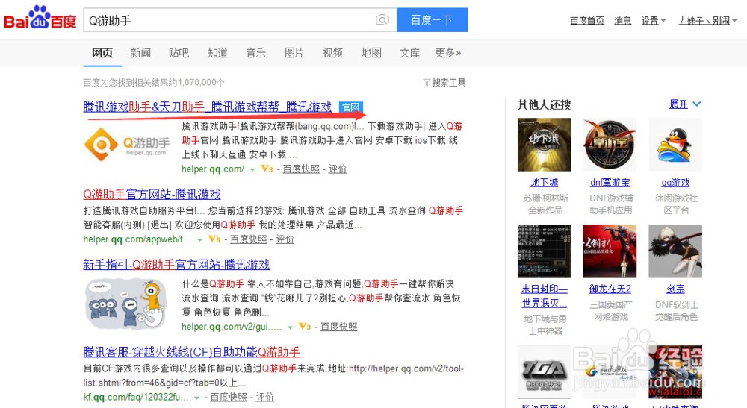Screen dimensions: 747x408
Task: Open the 更多» tab menu
Action: (x=447, y=53)
